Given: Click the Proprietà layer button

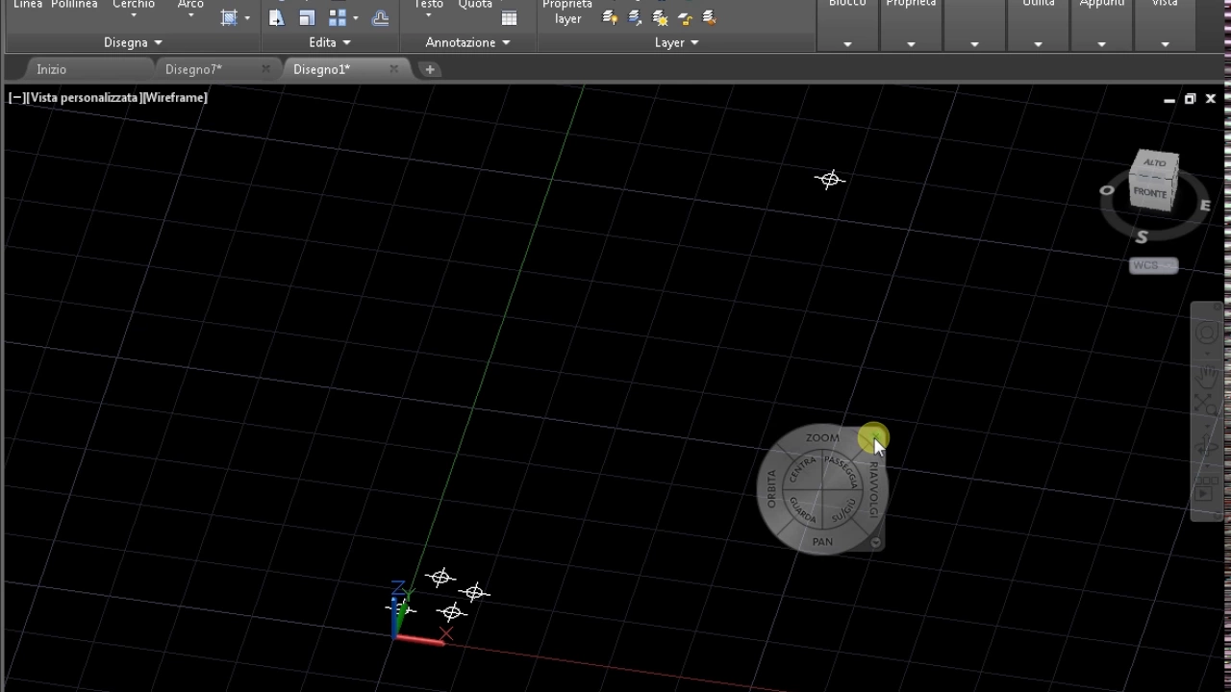Looking at the screenshot, I should click(567, 12).
